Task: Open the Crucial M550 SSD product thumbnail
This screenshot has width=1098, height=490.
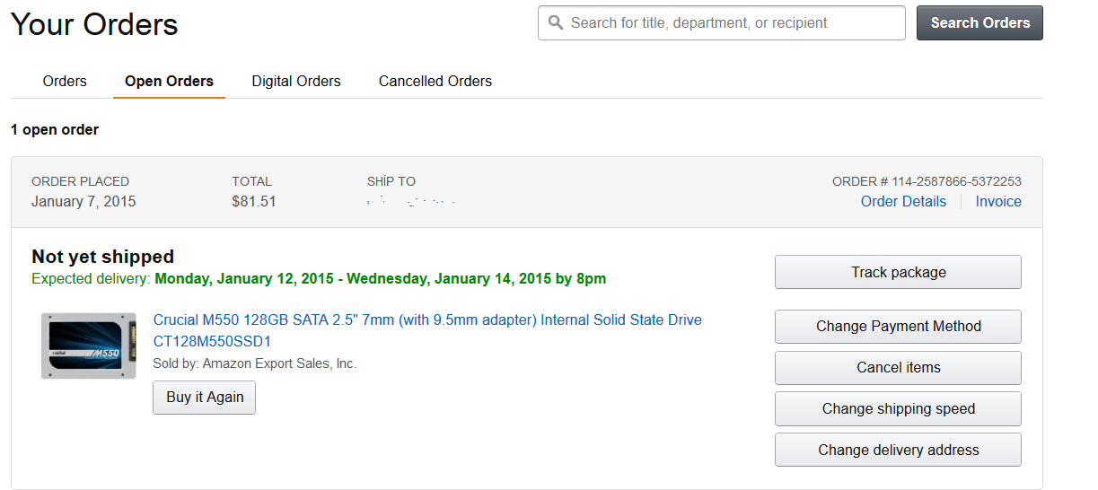Action: click(x=89, y=346)
